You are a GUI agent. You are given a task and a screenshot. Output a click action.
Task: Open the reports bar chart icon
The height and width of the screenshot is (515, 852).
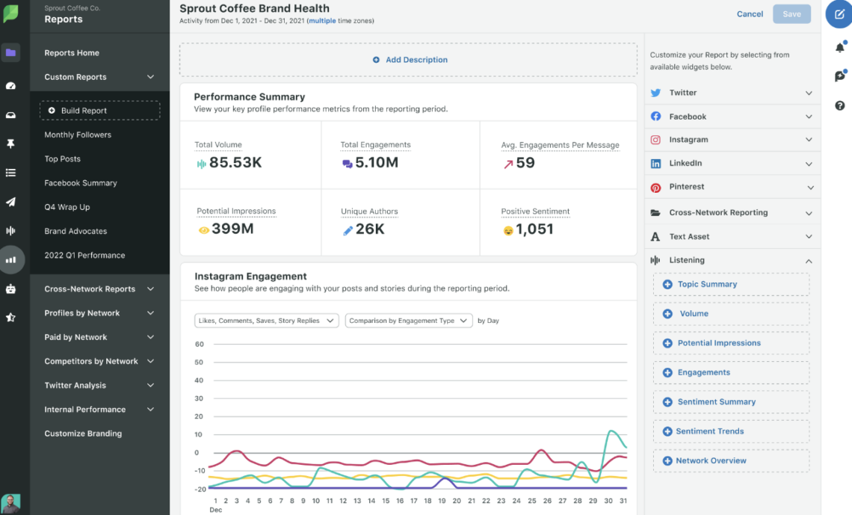tap(10, 259)
